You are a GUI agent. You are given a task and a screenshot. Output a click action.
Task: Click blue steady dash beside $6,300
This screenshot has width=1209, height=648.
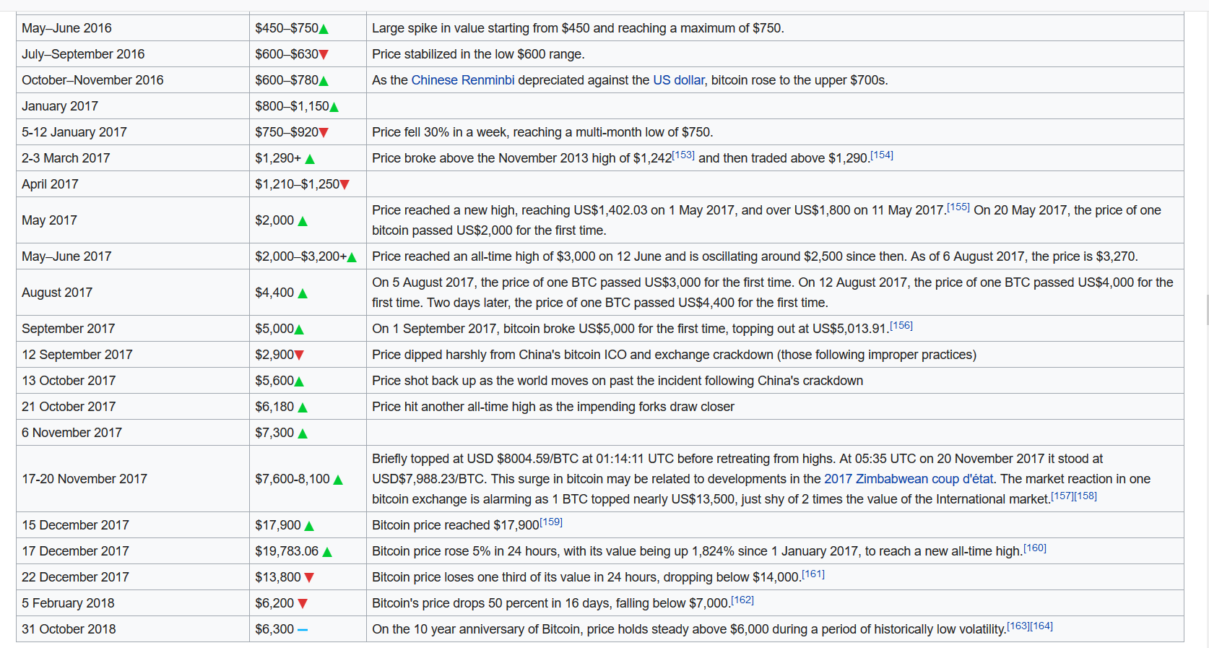[x=303, y=630]
